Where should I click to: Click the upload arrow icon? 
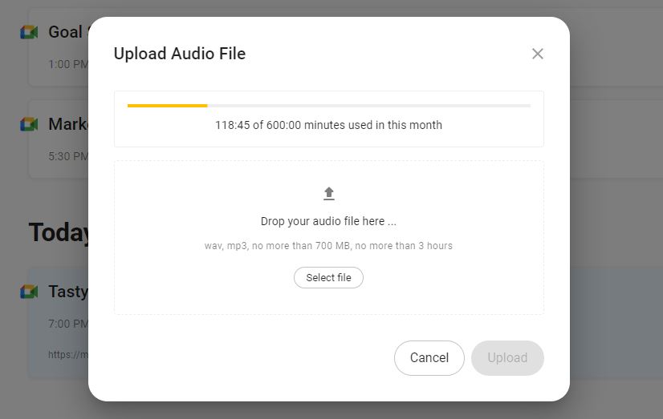point(329,193)
